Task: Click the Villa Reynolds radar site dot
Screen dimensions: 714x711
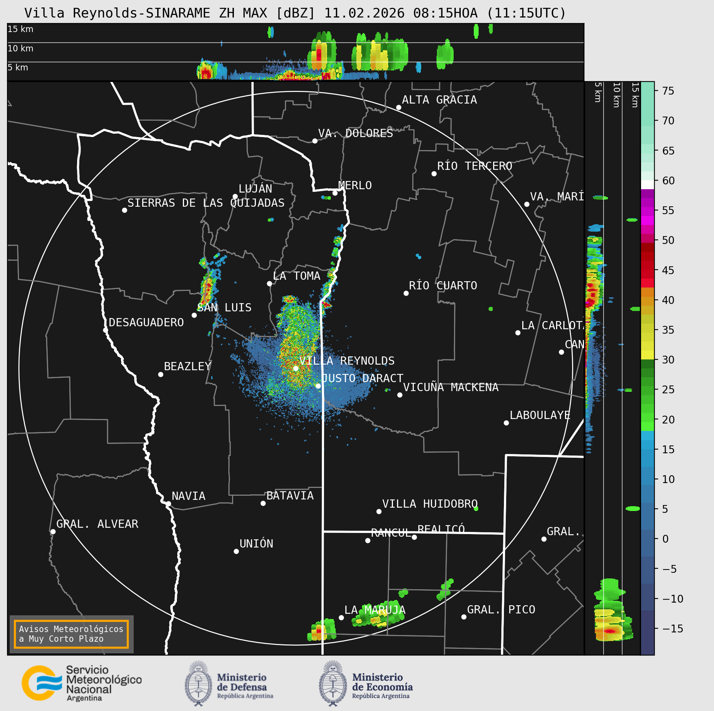Action: coord(296,368)
